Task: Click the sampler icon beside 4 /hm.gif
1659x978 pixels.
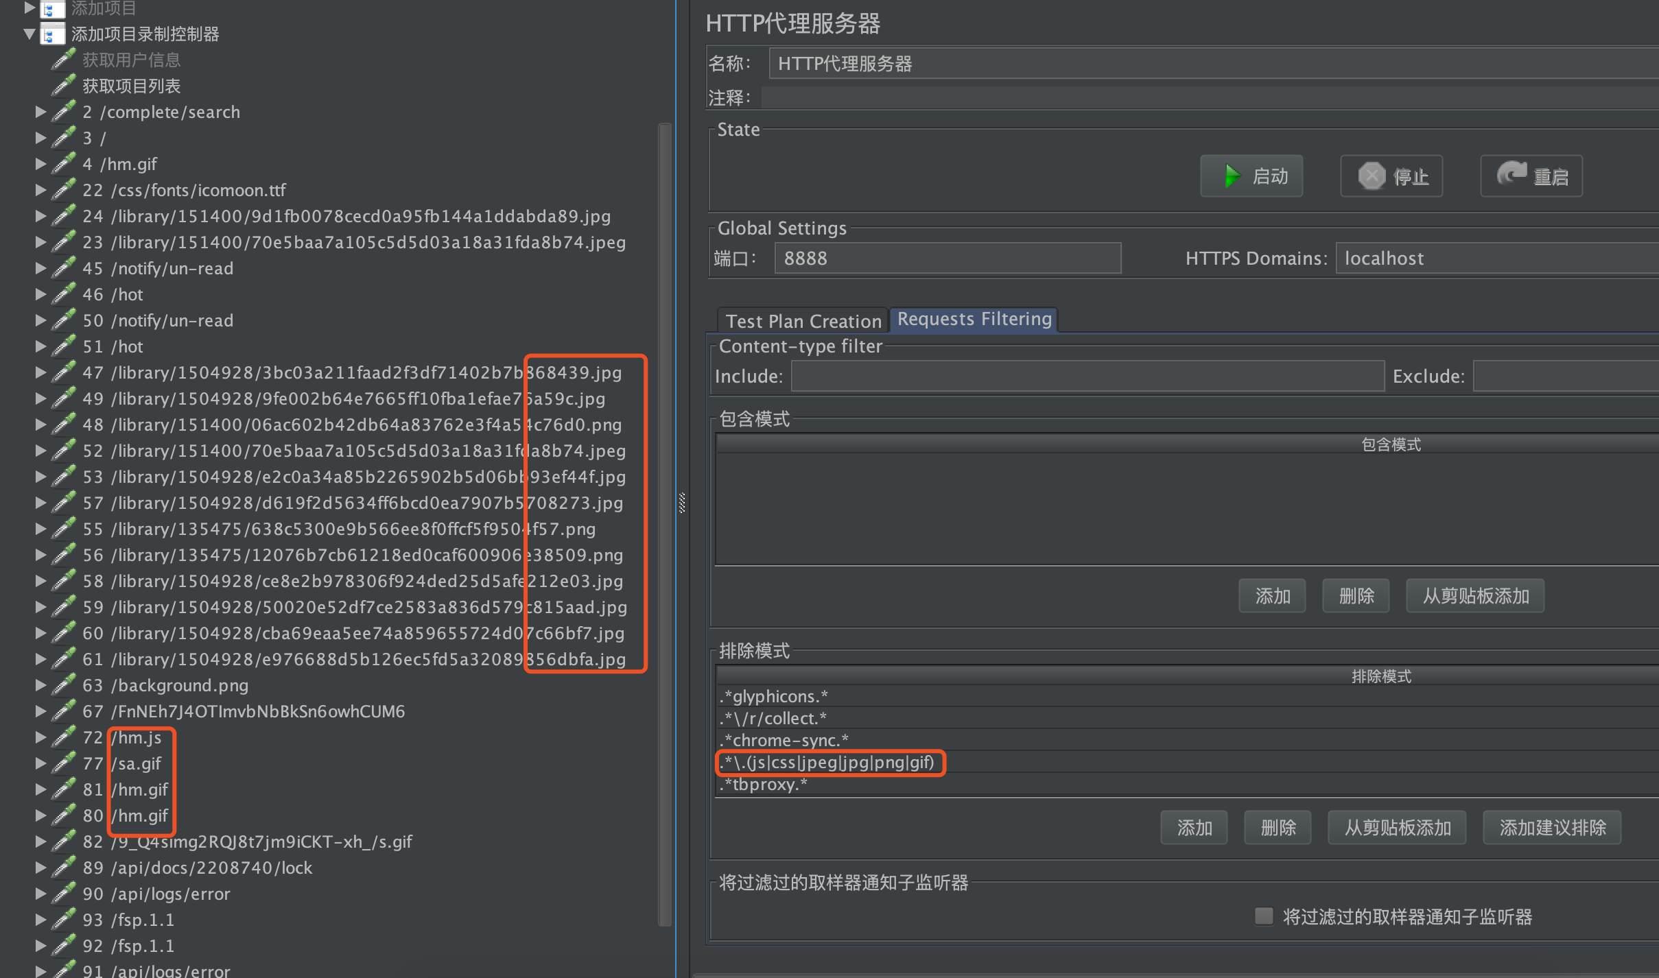Action: [x=64, y=165]
